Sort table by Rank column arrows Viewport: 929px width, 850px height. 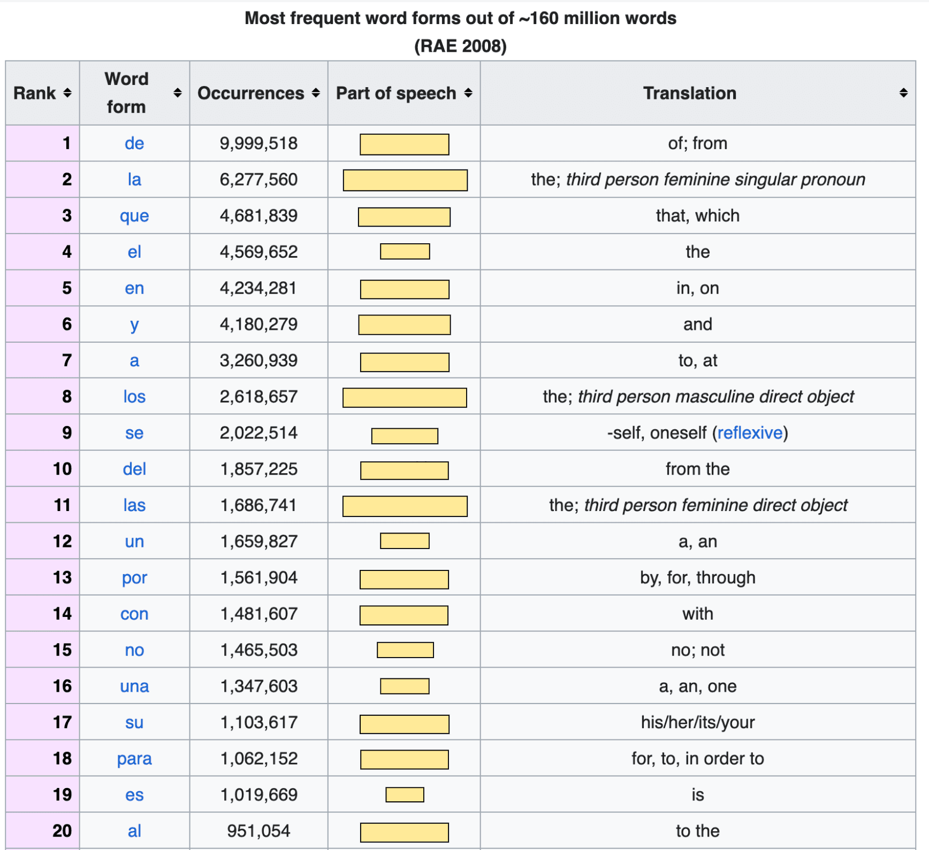(x=67, y=93)
